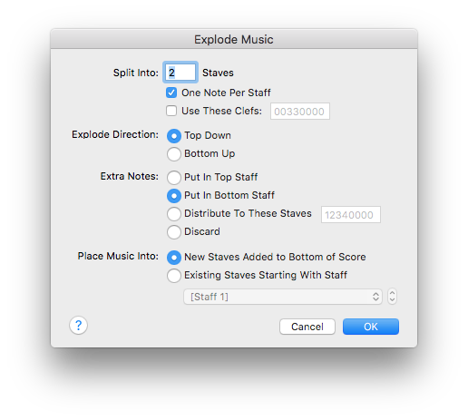
Task: Enable the Use These Clefs checkbox
Action: pyautogui.click(x=171, y=111)
